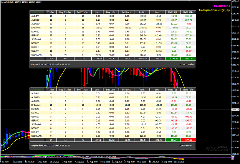
Task: Click the total profit 5802.07 cell
Action: click(142, 59)
